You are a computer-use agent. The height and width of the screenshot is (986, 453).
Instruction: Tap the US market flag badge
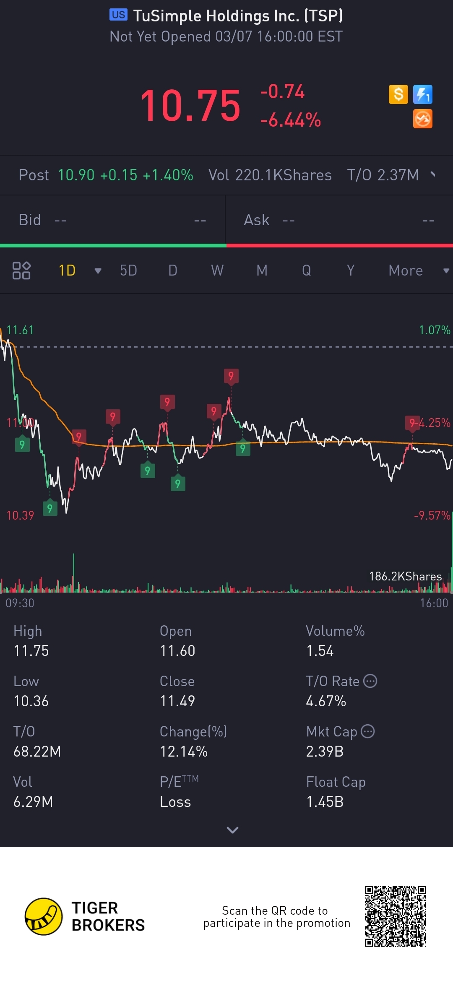[x=118, y=15]
